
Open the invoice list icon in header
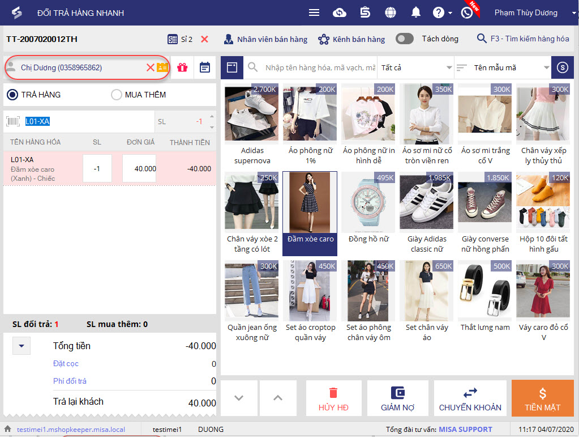tap(365, 13)
